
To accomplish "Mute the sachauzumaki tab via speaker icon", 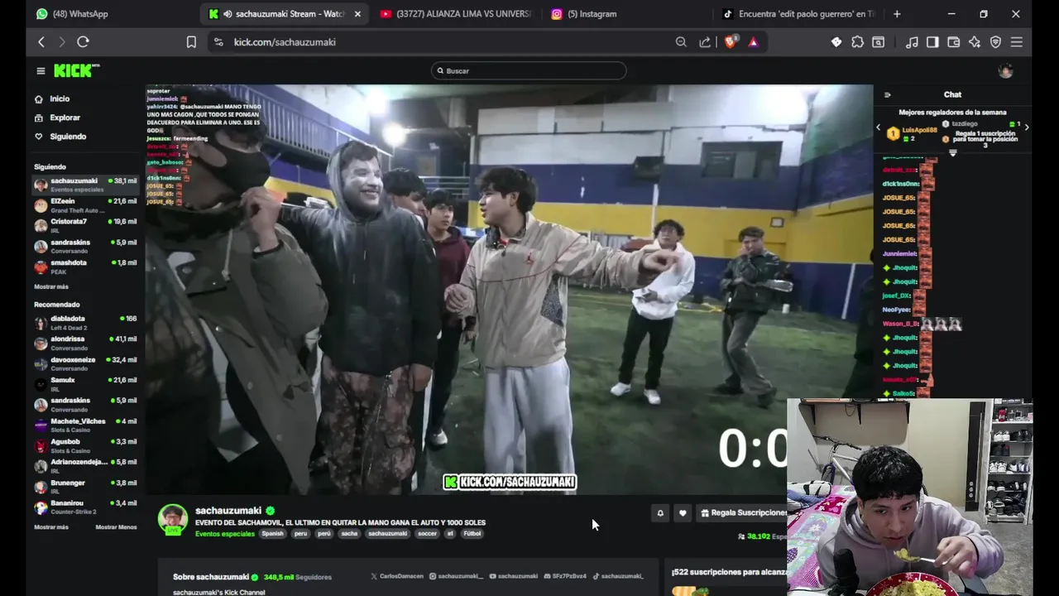I will (228, 14).
